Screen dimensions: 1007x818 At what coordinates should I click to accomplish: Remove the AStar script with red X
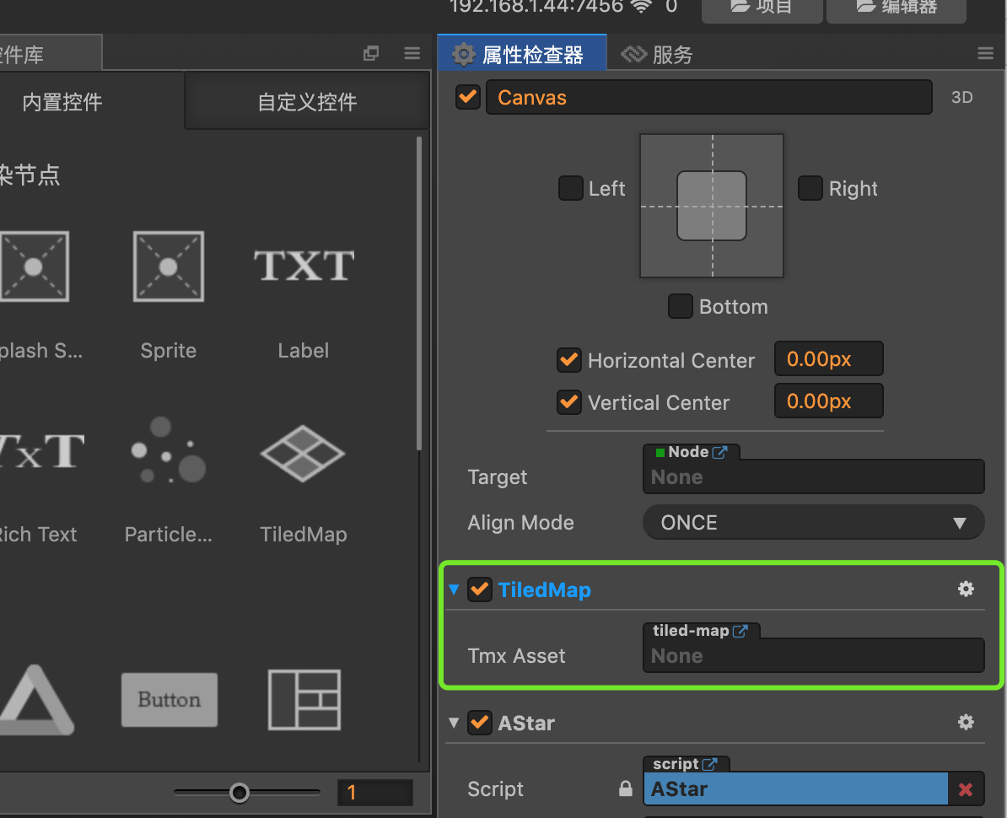(x=966, y=789)
